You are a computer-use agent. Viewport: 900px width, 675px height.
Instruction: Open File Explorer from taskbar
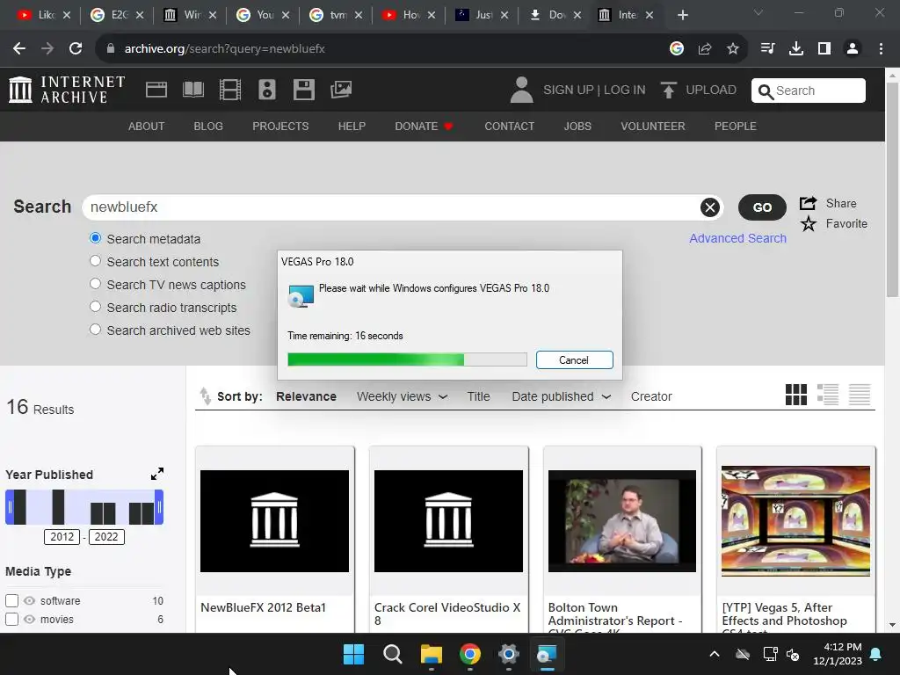(x=431, y=654)
